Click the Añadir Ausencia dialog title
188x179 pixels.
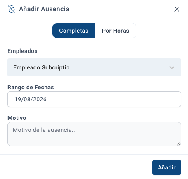44,9
